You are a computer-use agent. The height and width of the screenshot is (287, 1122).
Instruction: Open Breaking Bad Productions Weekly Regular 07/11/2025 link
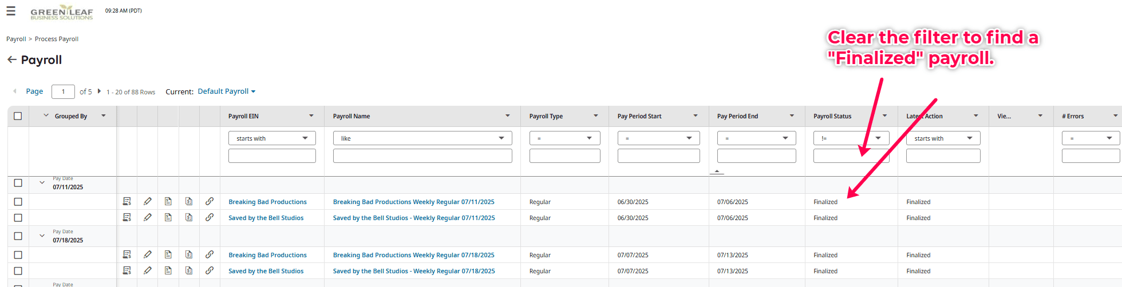pyautogui.click(x=414, y=202)
